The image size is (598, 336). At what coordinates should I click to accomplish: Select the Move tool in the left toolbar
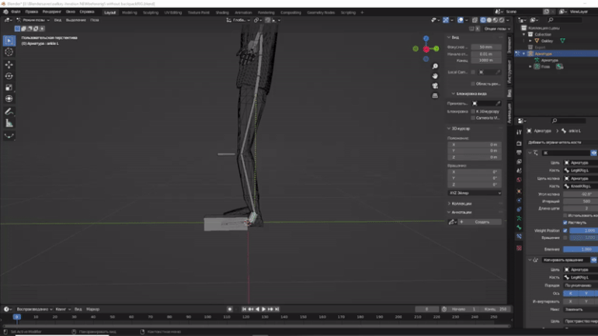(9, 64)
